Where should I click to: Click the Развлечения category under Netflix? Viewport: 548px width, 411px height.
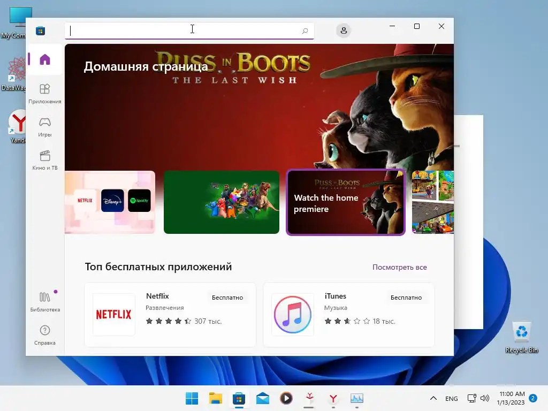pos(165,308)
